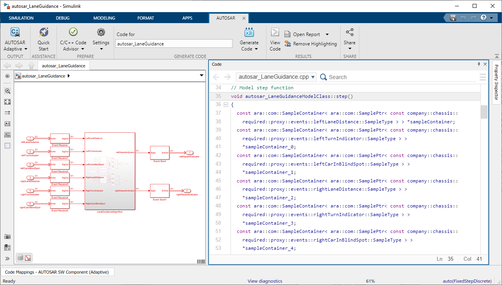
Task: Switch to the MODELING tab
Action: pyautogui.click(x=104, y=18)
